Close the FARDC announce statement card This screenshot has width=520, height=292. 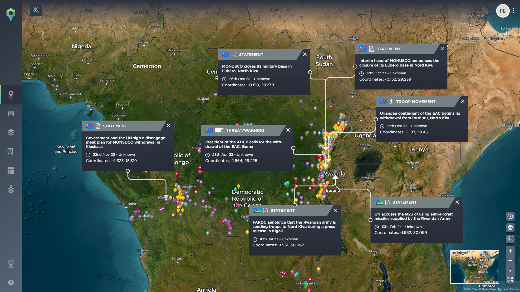click(335, 210)
